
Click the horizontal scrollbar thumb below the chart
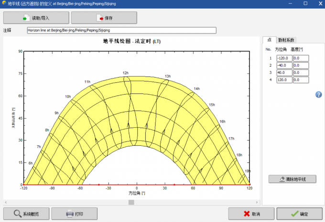pos(131,202)
